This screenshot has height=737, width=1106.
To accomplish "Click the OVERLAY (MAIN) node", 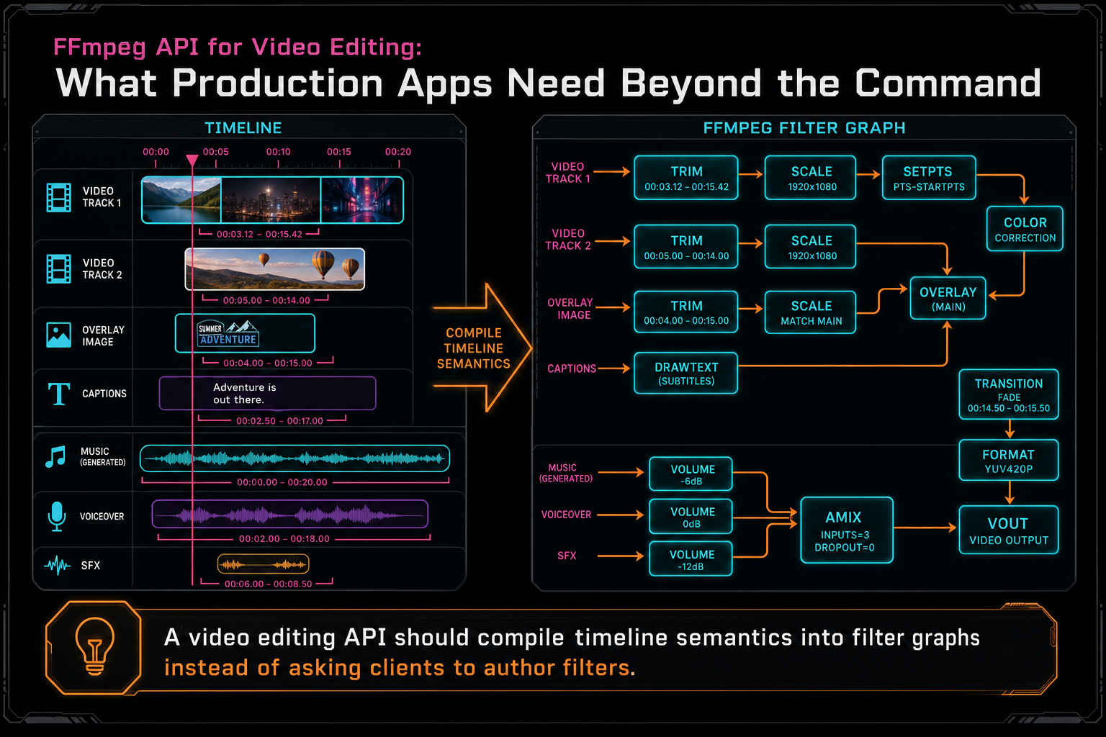I will tap(948, 298).
